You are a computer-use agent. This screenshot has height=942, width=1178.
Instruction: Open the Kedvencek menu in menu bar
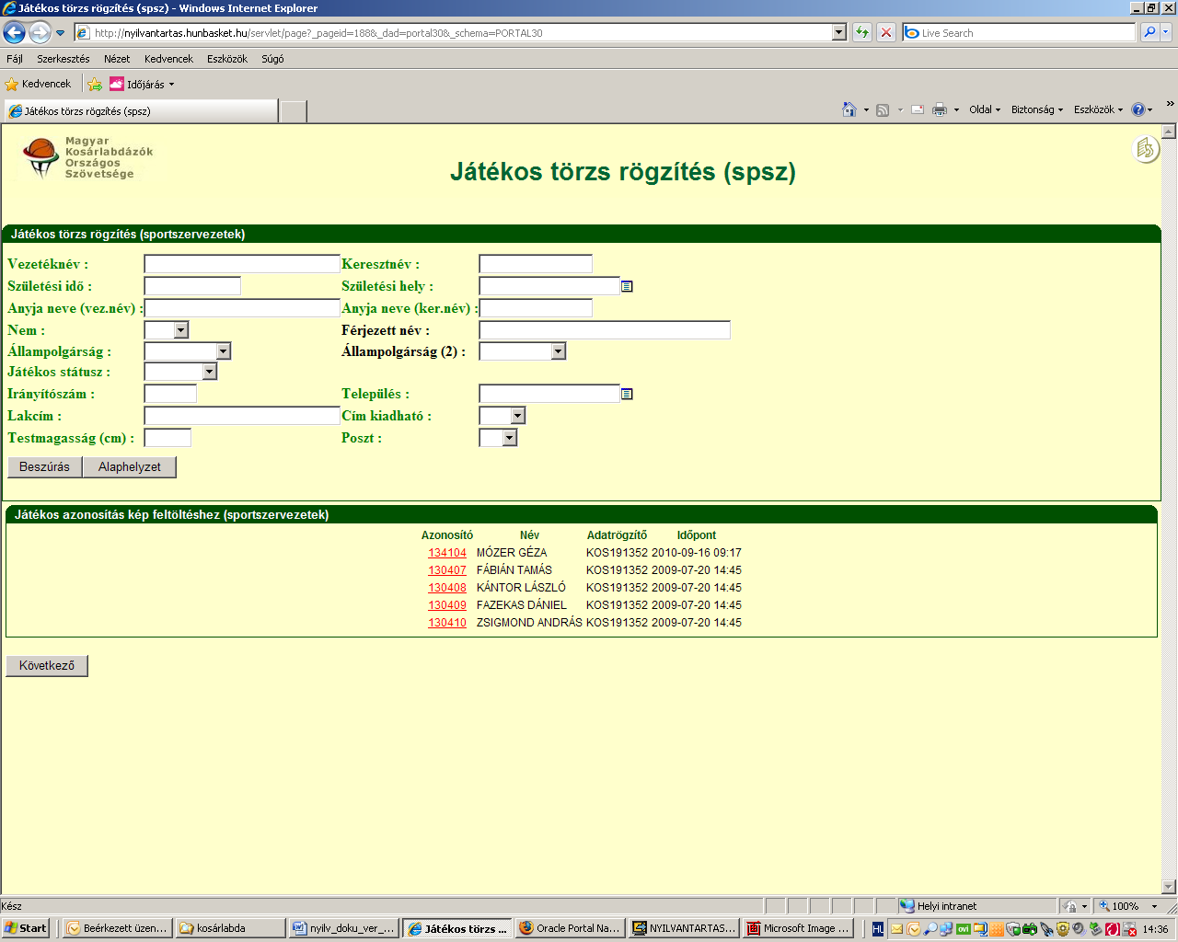168,59
